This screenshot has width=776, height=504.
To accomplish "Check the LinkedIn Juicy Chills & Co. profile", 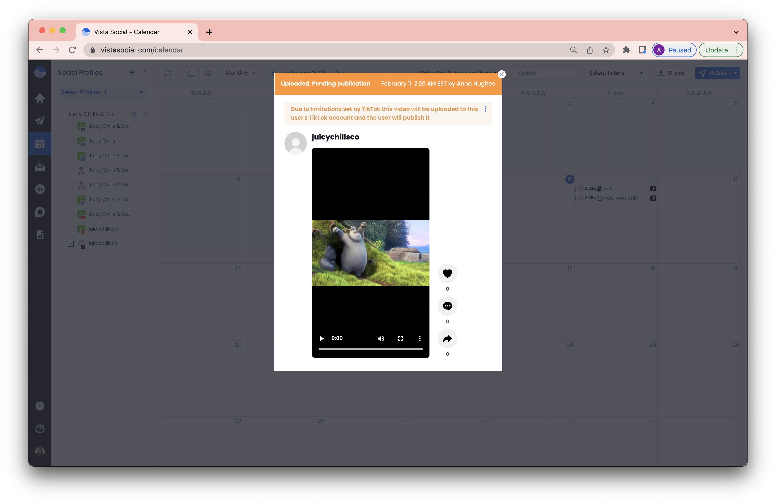I will [x=70, y=156].
